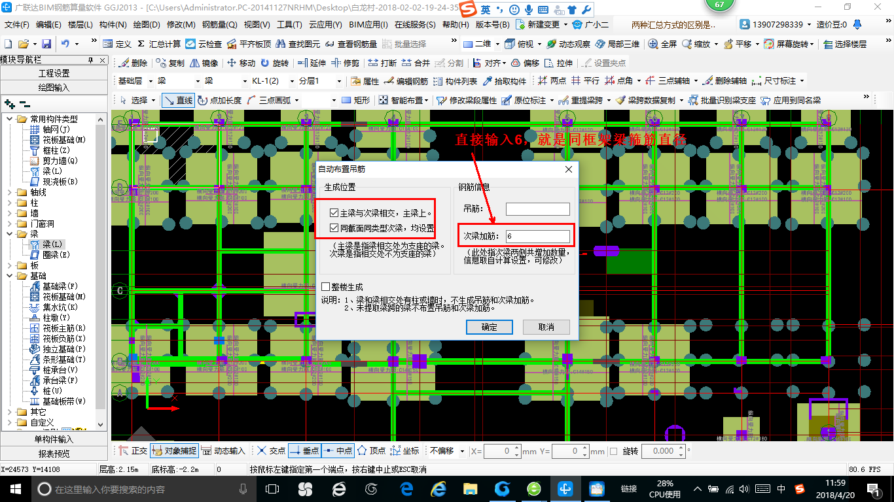Viewport: 894px width, 502px height.
Task: Click 应用到同名梁 tool
Action: click(x=791, y=100)
